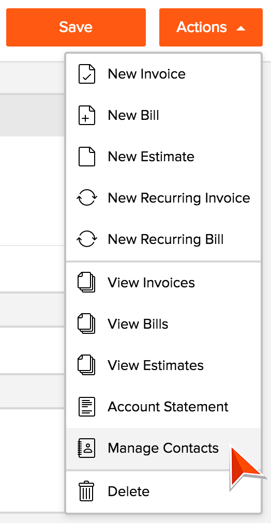Click the Account Statement lined document icon
Image resolution: width=271 pixels, height=523 pixels.
[87, 407]
